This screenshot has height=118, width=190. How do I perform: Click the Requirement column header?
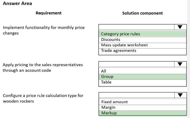click(49, 13)
